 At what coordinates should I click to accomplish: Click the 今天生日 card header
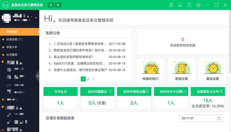(61, 92)
